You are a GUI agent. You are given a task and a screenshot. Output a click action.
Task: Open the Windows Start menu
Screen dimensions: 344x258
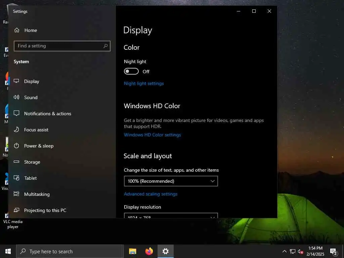tap(8, 251)
